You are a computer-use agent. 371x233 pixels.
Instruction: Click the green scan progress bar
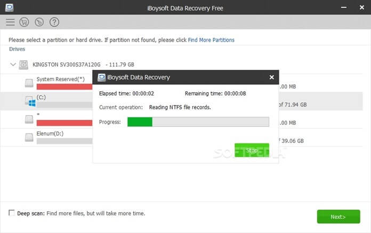click(x=198, y=122)
